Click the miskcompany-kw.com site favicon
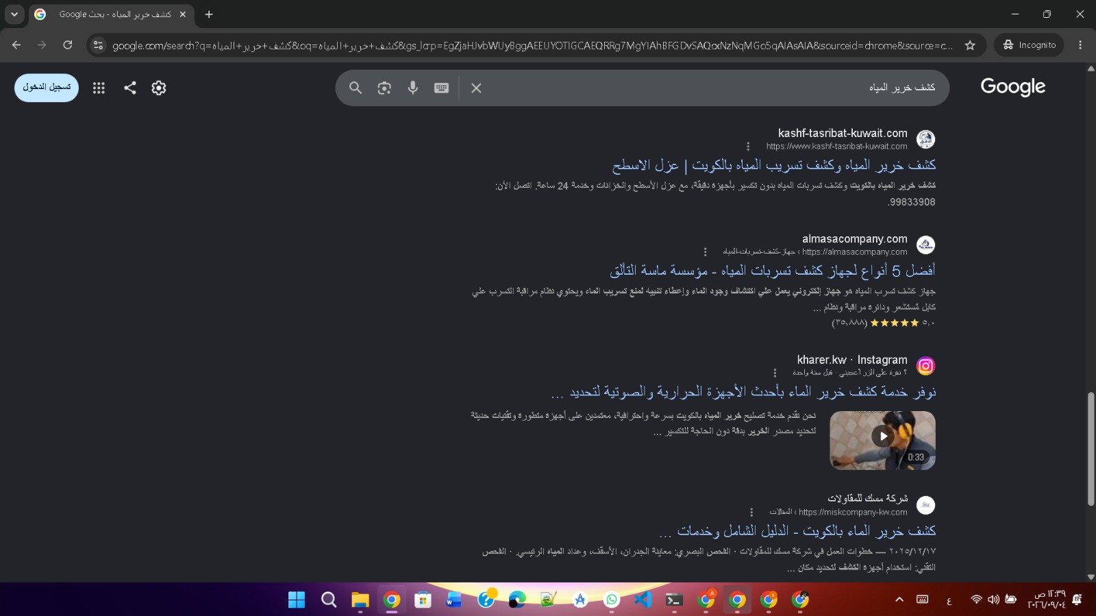1096x616 pixels. 925,505
